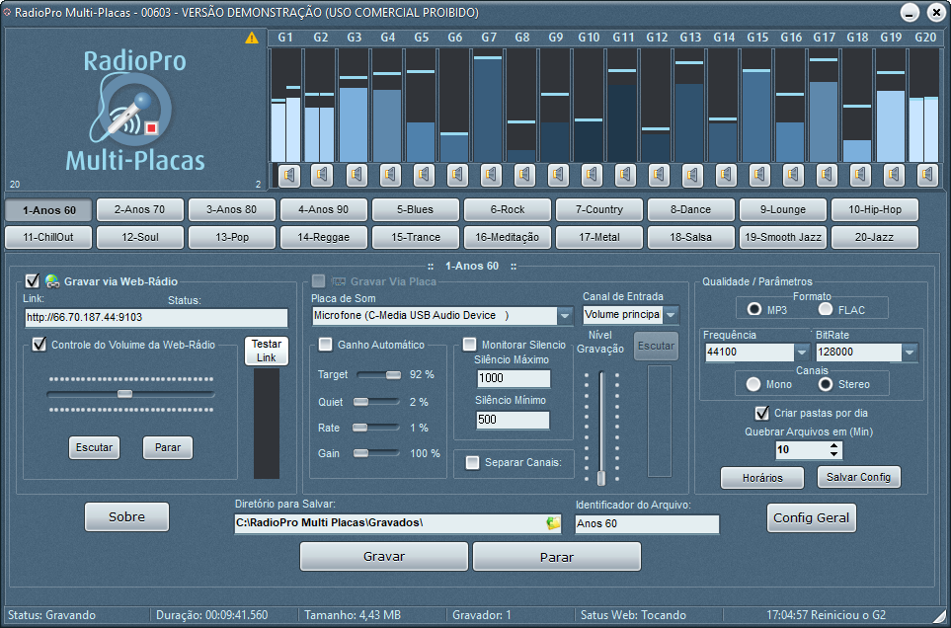Switch to the 5-Blues tab

point(416,209)
